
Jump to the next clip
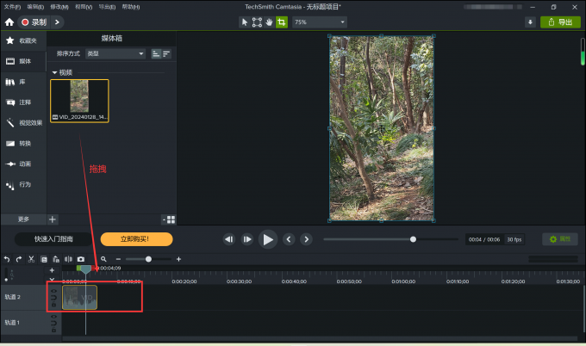point(307,239)
